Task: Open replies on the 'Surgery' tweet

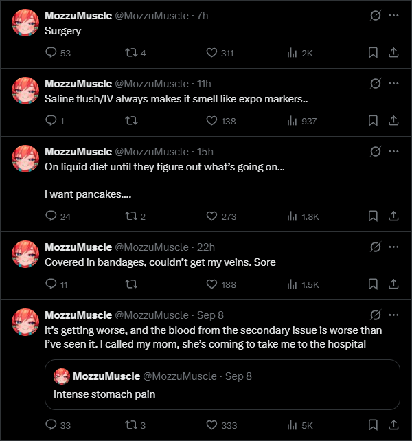Action: pos(58,53)
